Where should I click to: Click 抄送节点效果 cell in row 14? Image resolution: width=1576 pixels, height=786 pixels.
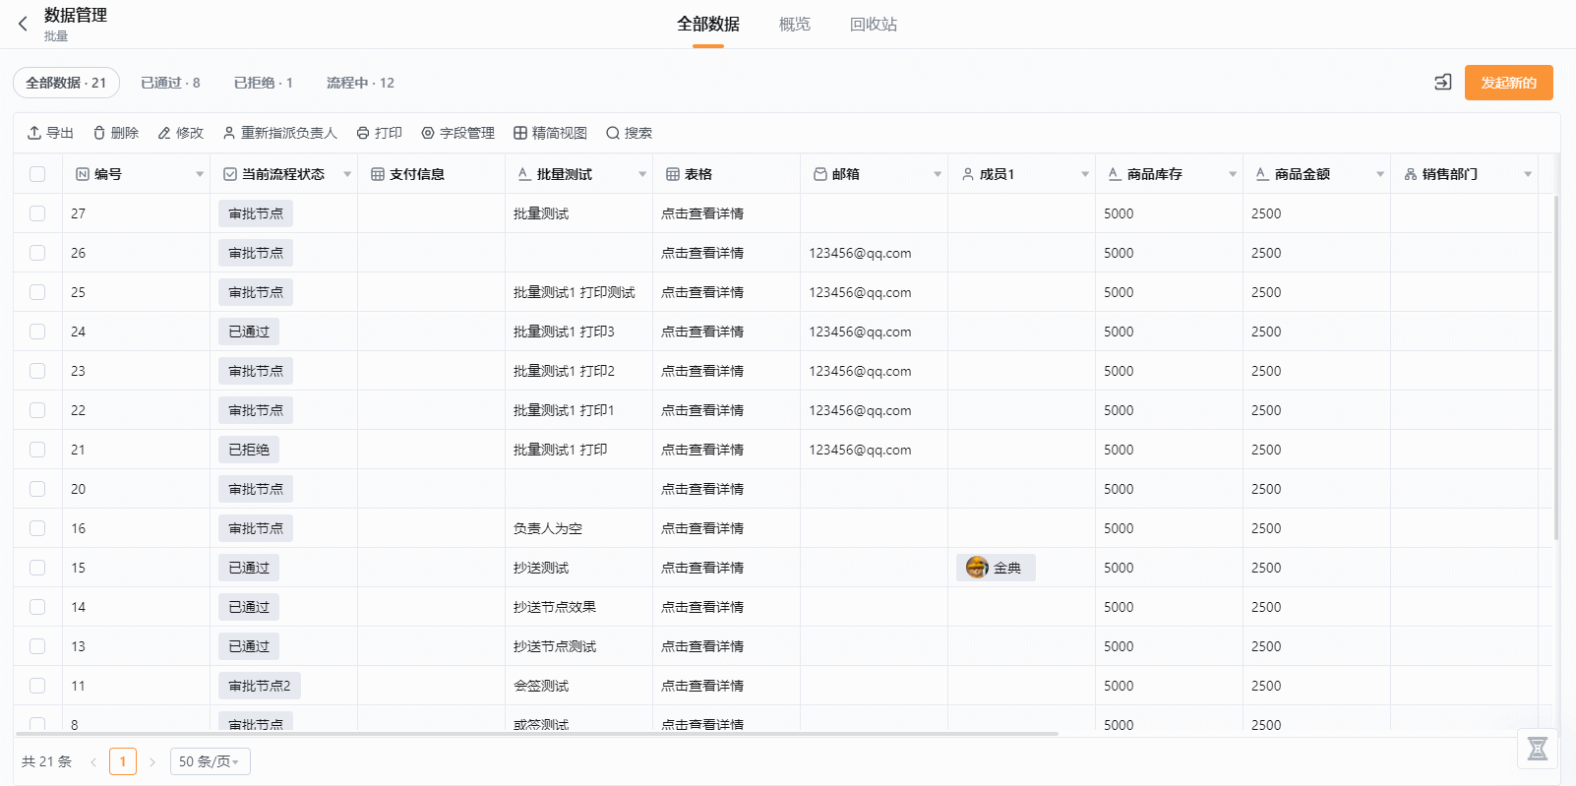tap(555, 607)
